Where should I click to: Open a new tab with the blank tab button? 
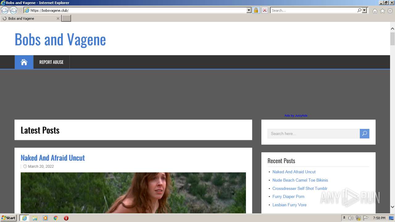coord(66,18)
